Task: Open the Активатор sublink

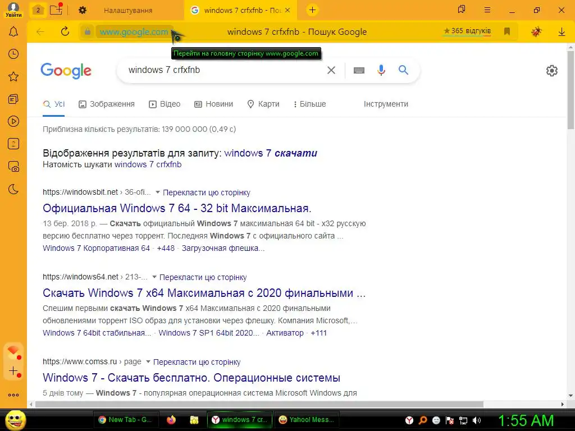Action: [x=285, y=333]
